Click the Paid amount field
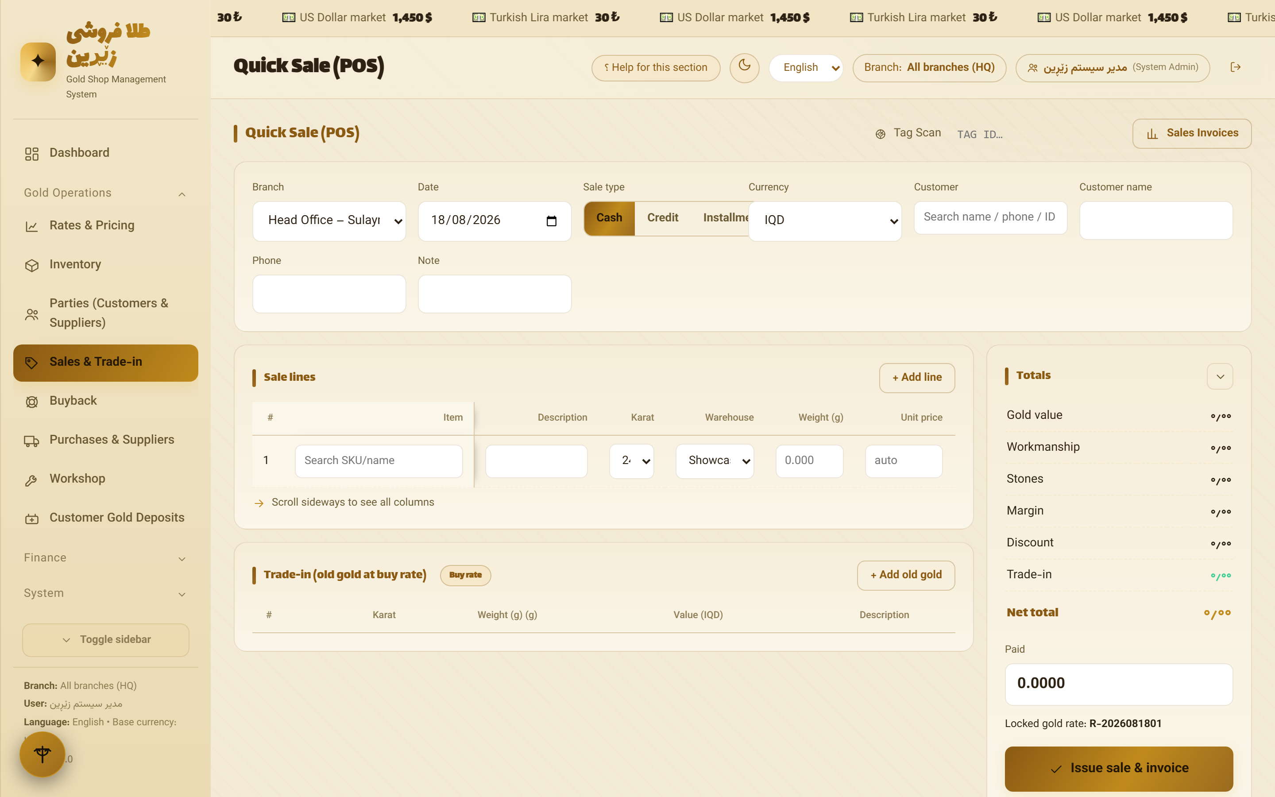Viewport: 1275px width, 797px height. point(1119,684)
